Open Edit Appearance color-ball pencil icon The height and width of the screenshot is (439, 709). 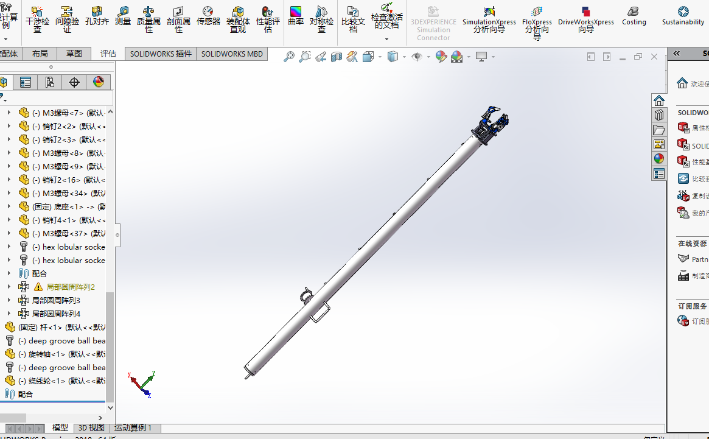[441, 57]
